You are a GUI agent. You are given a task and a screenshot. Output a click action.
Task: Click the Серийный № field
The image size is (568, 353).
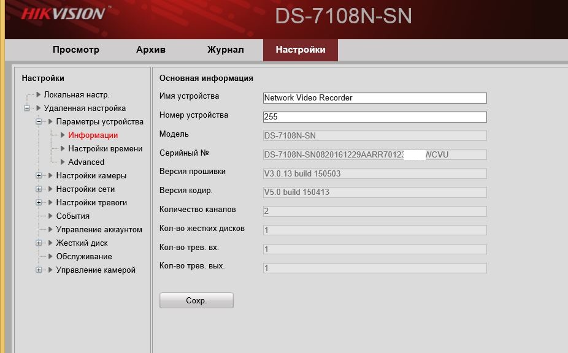[x=375, y=154]
